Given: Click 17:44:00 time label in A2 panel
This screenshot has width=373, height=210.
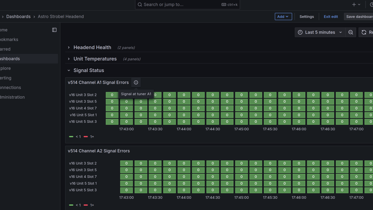Looking at the screenshot, I should [184, 197].
